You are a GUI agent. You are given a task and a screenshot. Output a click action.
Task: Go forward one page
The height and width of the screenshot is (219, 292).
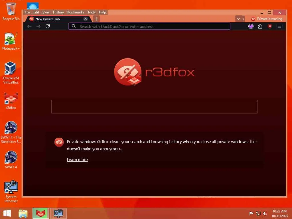pos(38,26)
